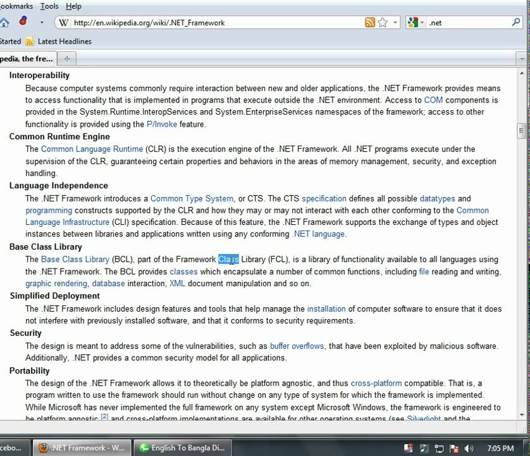Open the Bookmarks menu
Screen dimensions: 530x456
tap(16, 6)
